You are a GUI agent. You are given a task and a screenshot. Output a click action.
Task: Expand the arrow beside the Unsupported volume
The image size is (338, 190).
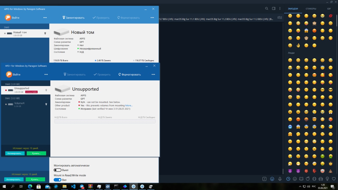(x=46, y=90)
